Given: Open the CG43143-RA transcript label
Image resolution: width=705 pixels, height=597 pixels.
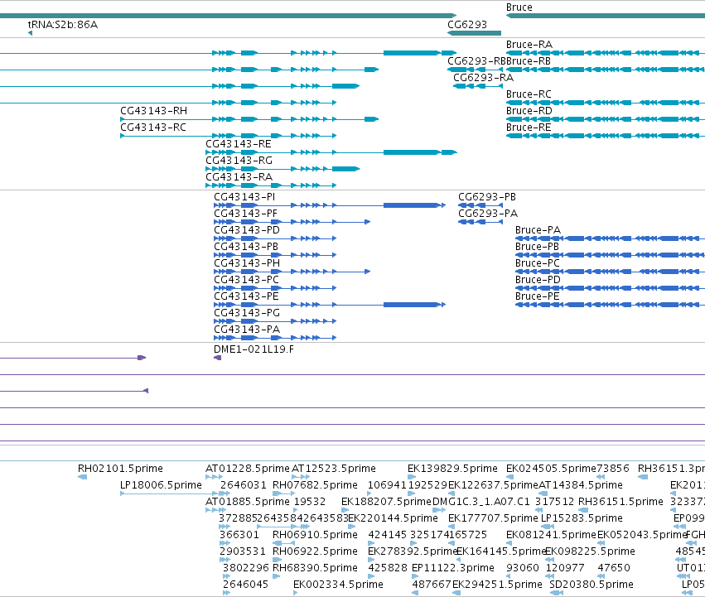Looking at the screenshot, I should 239,177.
